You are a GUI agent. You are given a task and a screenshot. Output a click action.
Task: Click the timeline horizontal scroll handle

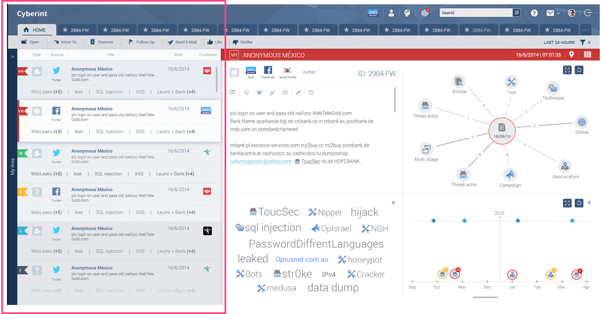(485, 297)
